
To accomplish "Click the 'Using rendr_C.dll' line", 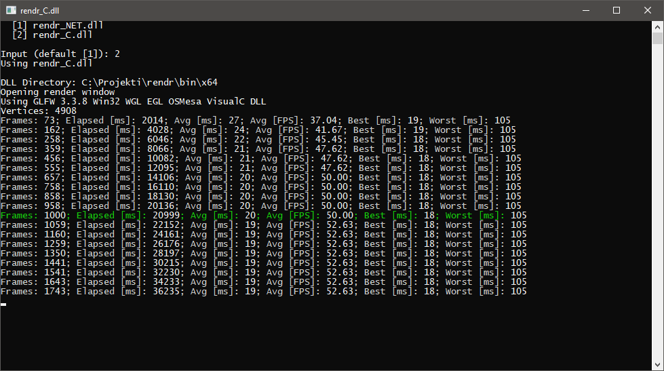I will (x=47, y=64).
